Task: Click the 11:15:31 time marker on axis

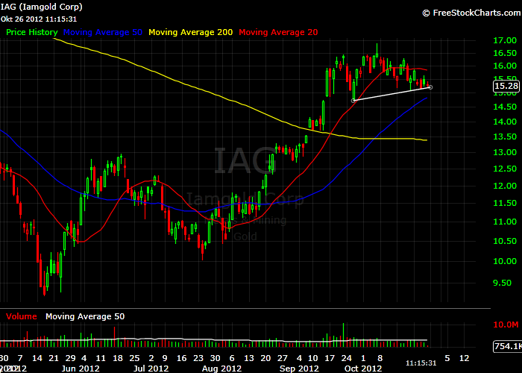Action: click(x=421, y=363)
